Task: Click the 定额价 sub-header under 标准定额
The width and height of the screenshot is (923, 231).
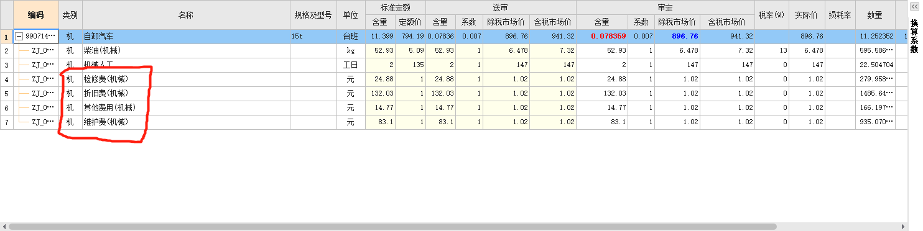Action: click(x=410, y=22)
